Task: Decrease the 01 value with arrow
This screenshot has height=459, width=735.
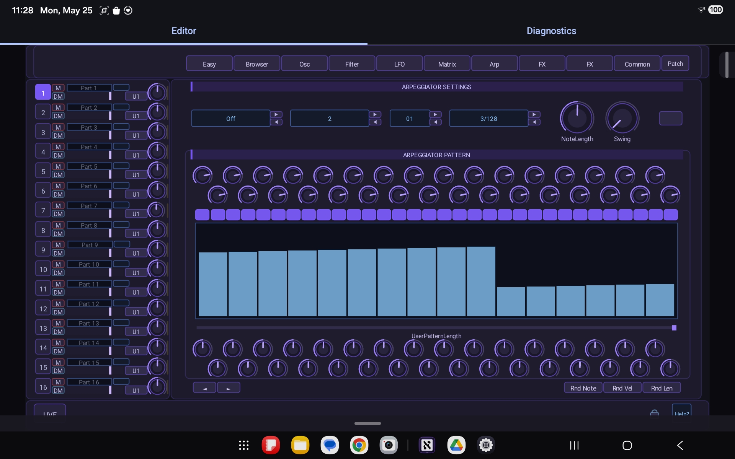Action: (435, 122)
